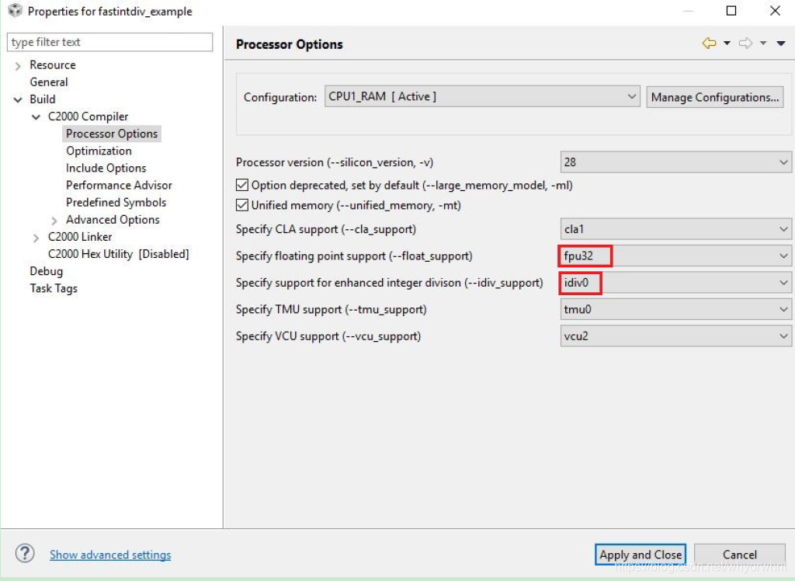
Task: Click the Apply and Close button
Action: (641, 555)
